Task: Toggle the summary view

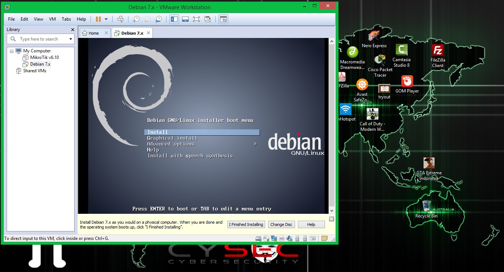Action: (x=223, y=19)
